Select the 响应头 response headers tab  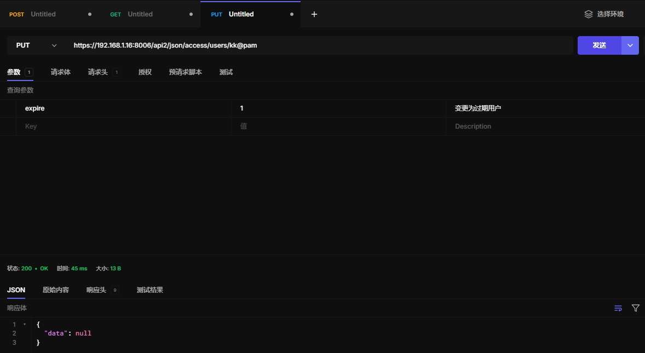click(x=96, y=290)
